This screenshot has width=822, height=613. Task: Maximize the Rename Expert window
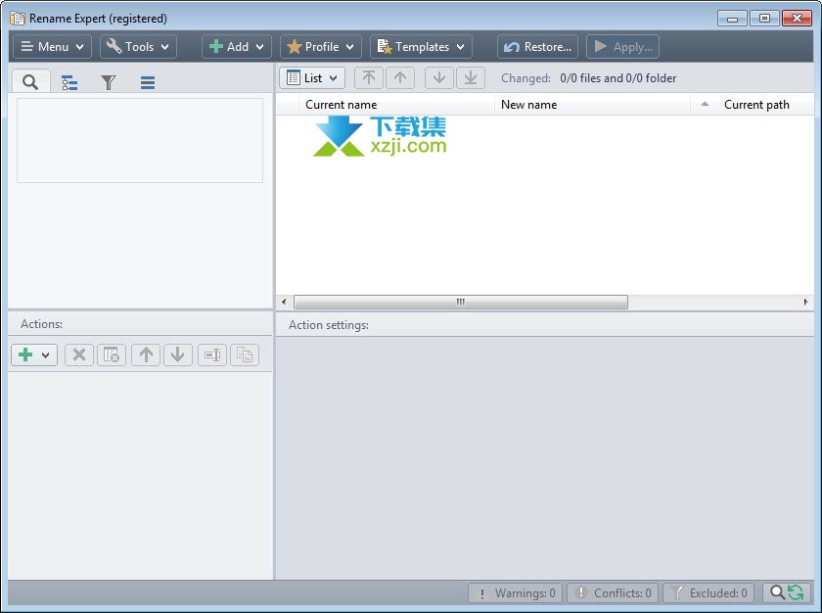(x=764, y=19)
